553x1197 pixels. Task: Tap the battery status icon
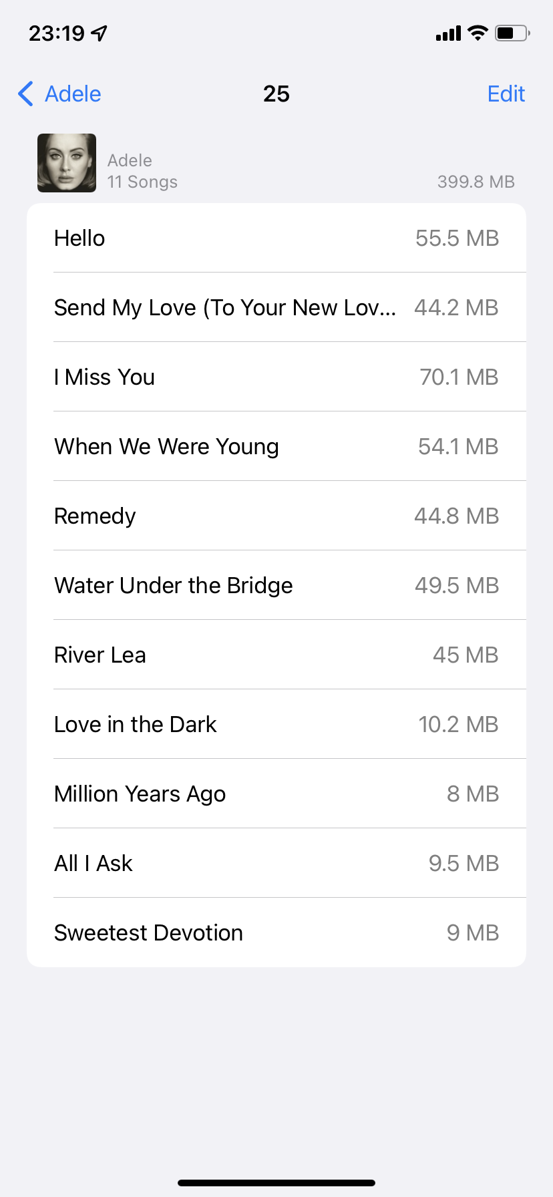pos(512,33)
